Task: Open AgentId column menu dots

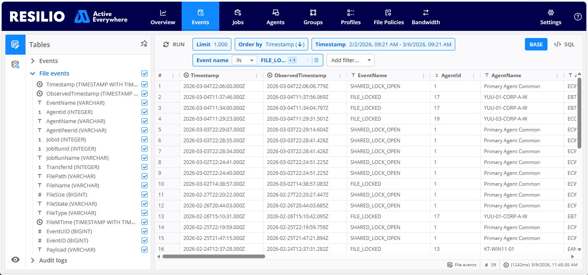Action: point(474,76)
